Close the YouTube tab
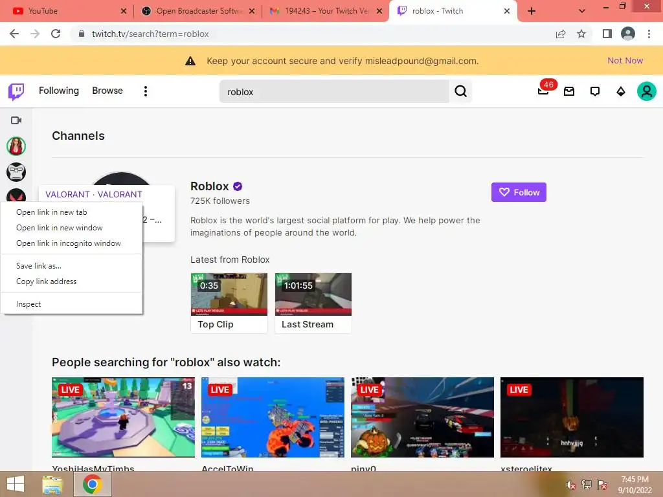Image resolution: width=663 pixels, height=497 pixels. coord(124,11)
